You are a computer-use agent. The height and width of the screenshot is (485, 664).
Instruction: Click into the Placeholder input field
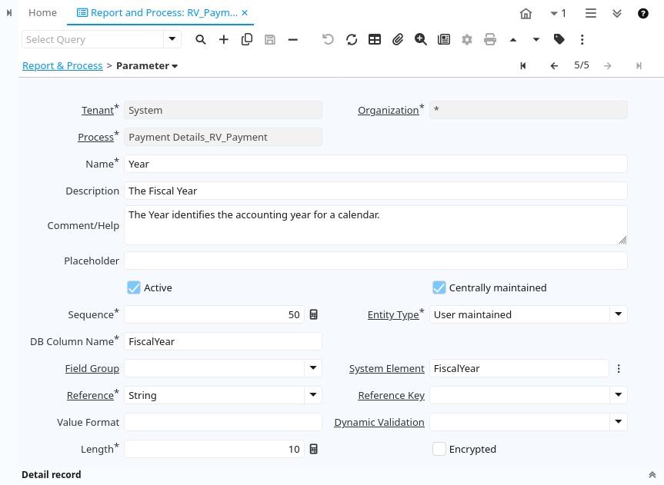click(x=375, y=261)
